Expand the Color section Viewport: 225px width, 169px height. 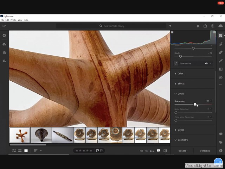pos(180,74)
